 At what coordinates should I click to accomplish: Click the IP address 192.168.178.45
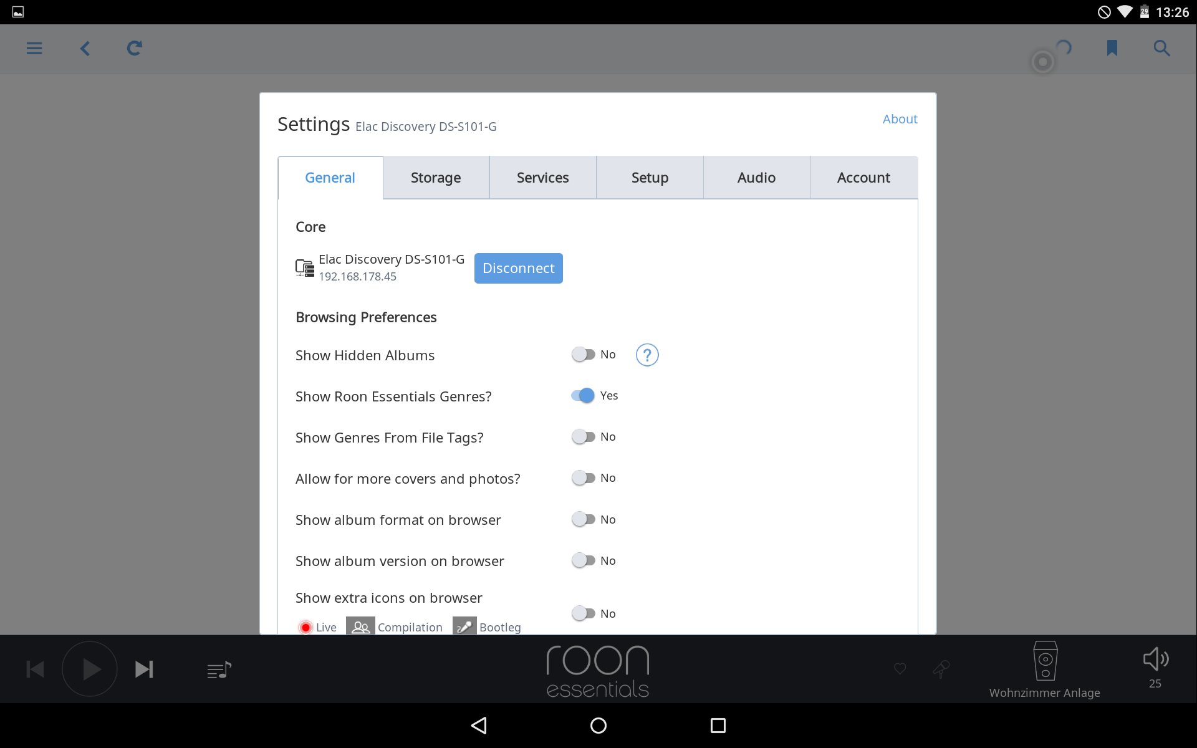(357, 277)
